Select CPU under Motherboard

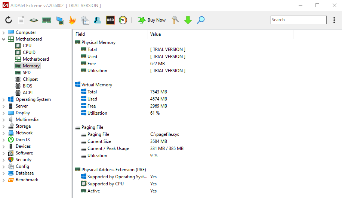[x=27, y=45]
